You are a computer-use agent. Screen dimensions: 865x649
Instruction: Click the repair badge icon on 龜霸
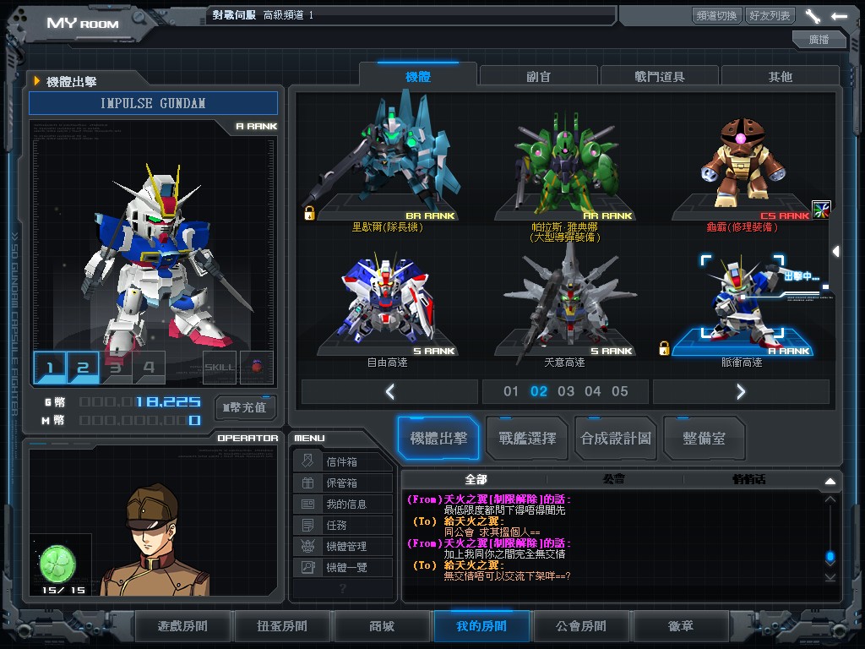coord(821,210)
